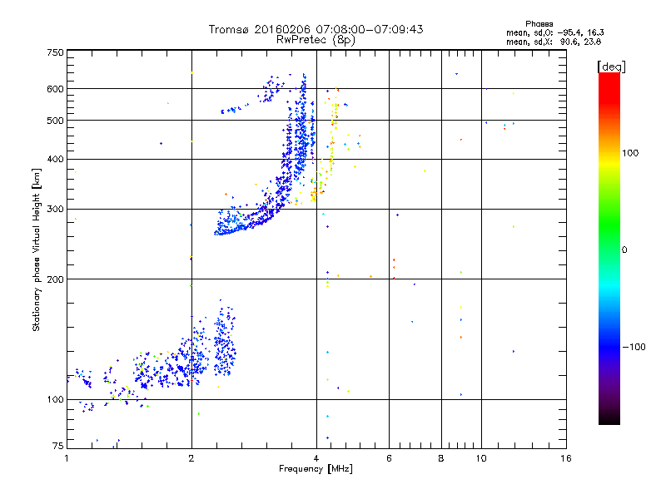Click the x-axis label '8'
This screenshot has height=499, width=666.
[x=441, y=458]
